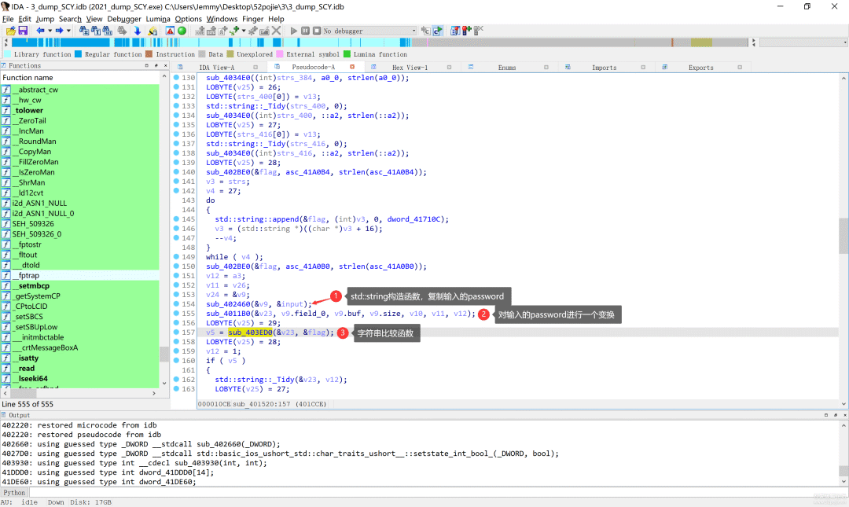The image size is (849, 507).
Task: Switch to the Hex View-1 tab
Action: coord(410,68)
